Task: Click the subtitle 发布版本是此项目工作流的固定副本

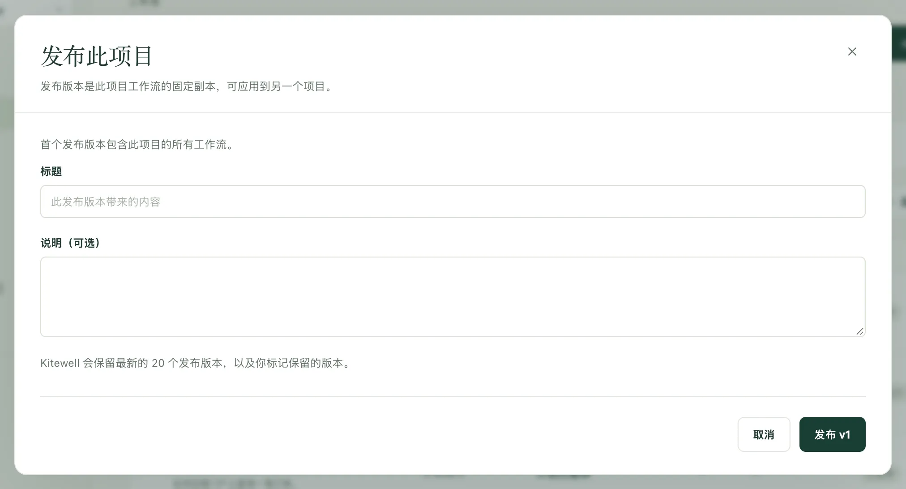Action: point(187,86)
